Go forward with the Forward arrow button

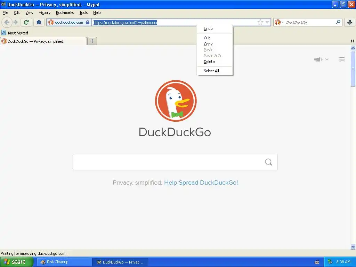[16, 22]
